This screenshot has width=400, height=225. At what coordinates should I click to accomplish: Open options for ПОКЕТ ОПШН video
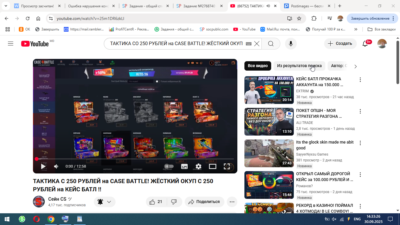[x=360, y=111]
